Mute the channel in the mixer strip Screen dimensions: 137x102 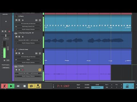tap(3, 31)
